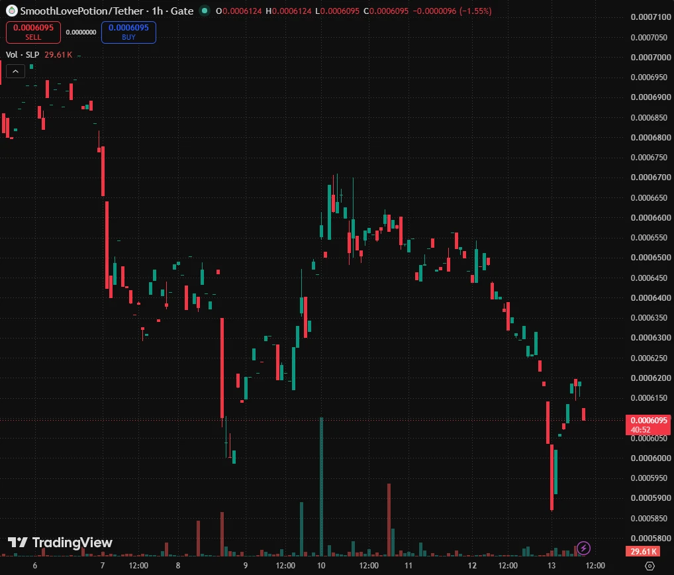
Task: Click the close value C0.0006095
Action: (386, 11)
